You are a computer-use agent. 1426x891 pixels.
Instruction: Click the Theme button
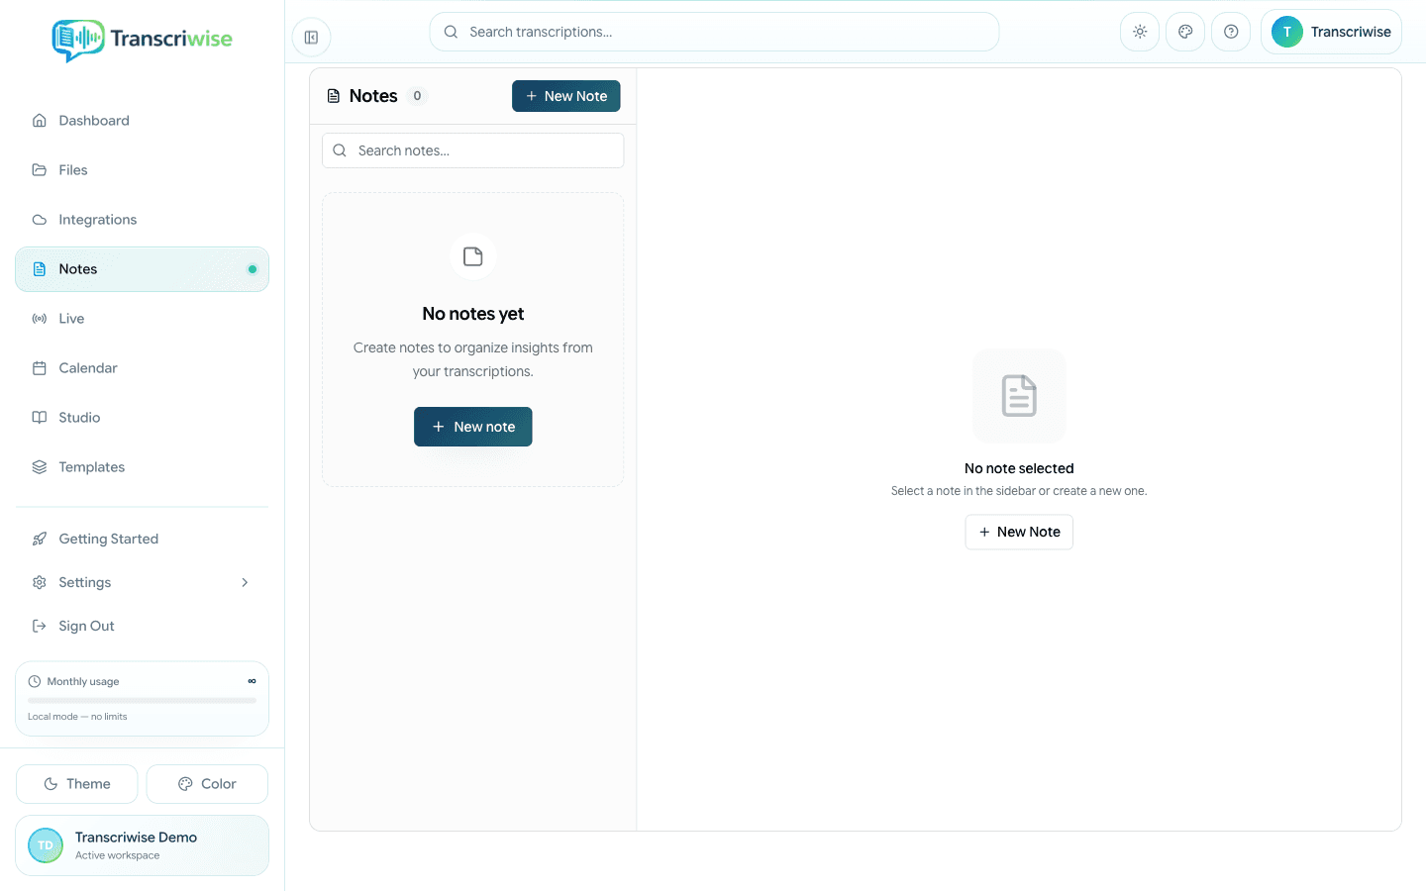77,784
